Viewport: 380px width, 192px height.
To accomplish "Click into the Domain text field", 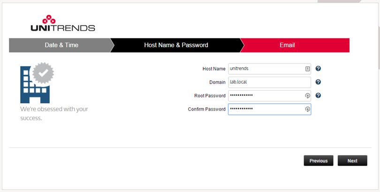I will click(269, 82).
